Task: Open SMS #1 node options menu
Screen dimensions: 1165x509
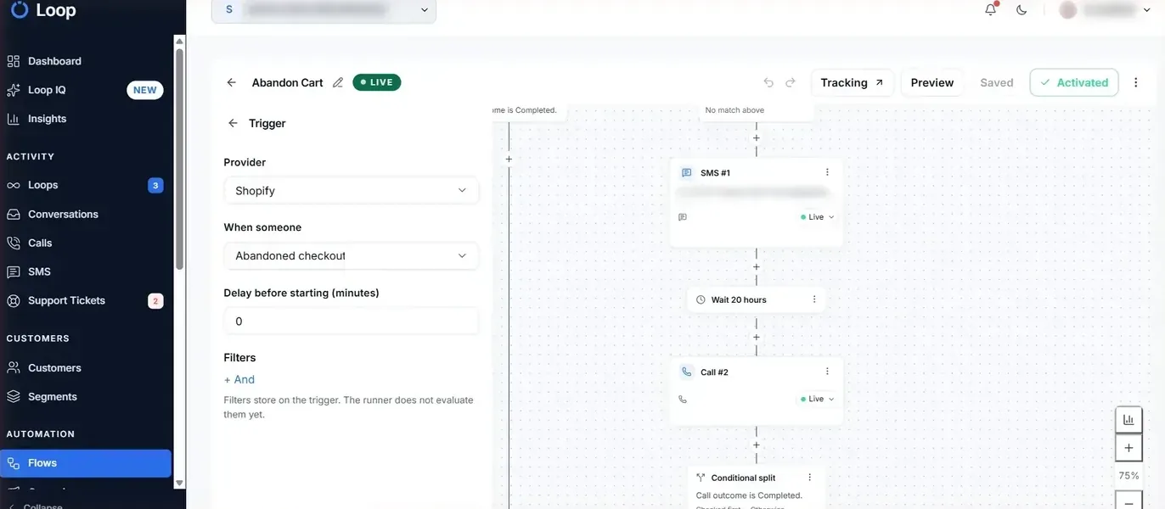Action: pos(827,172)
